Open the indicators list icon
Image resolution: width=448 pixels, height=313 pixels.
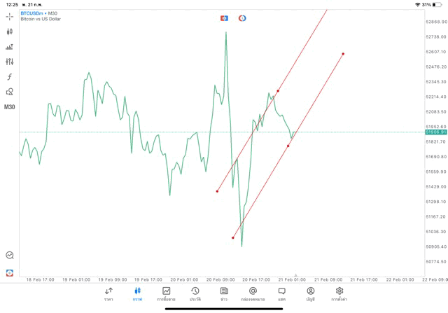[9, 47]
